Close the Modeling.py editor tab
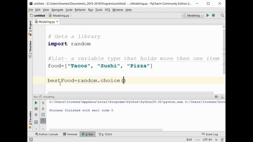This screenshot has width=253, height=142. (x=57, y=21)
